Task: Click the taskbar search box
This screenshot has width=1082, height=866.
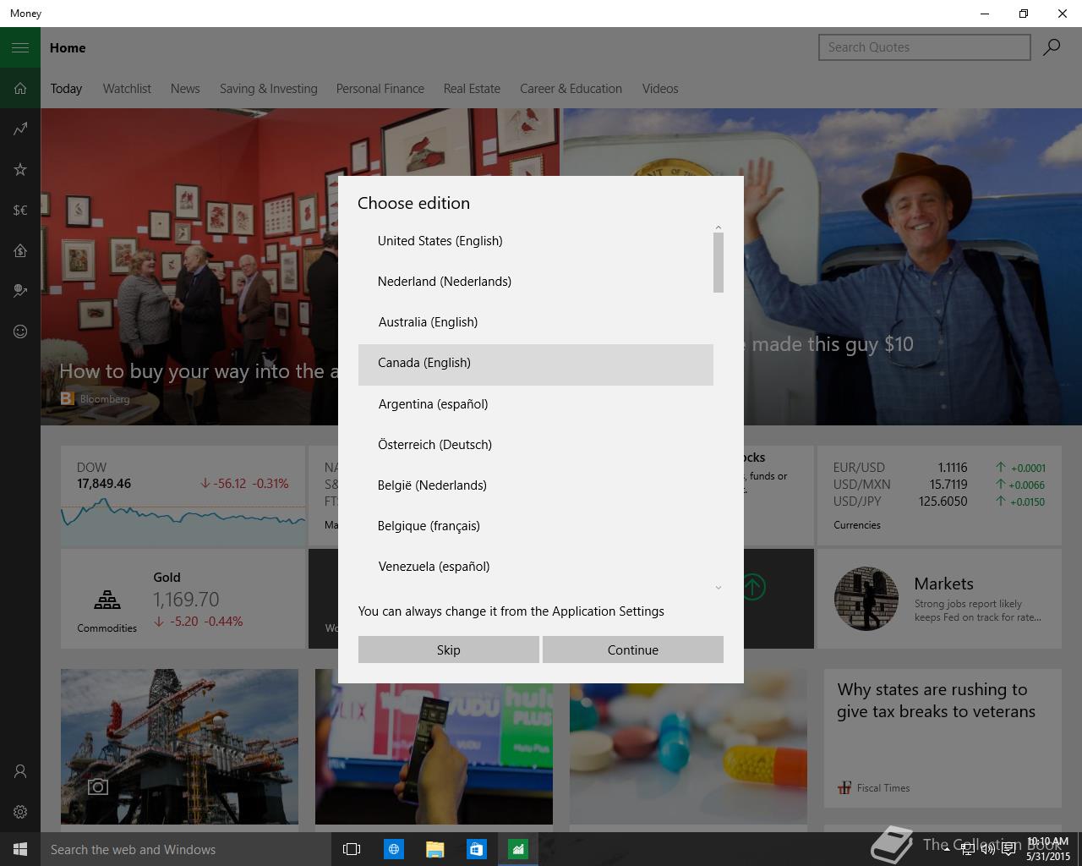Action: point(184,849)
